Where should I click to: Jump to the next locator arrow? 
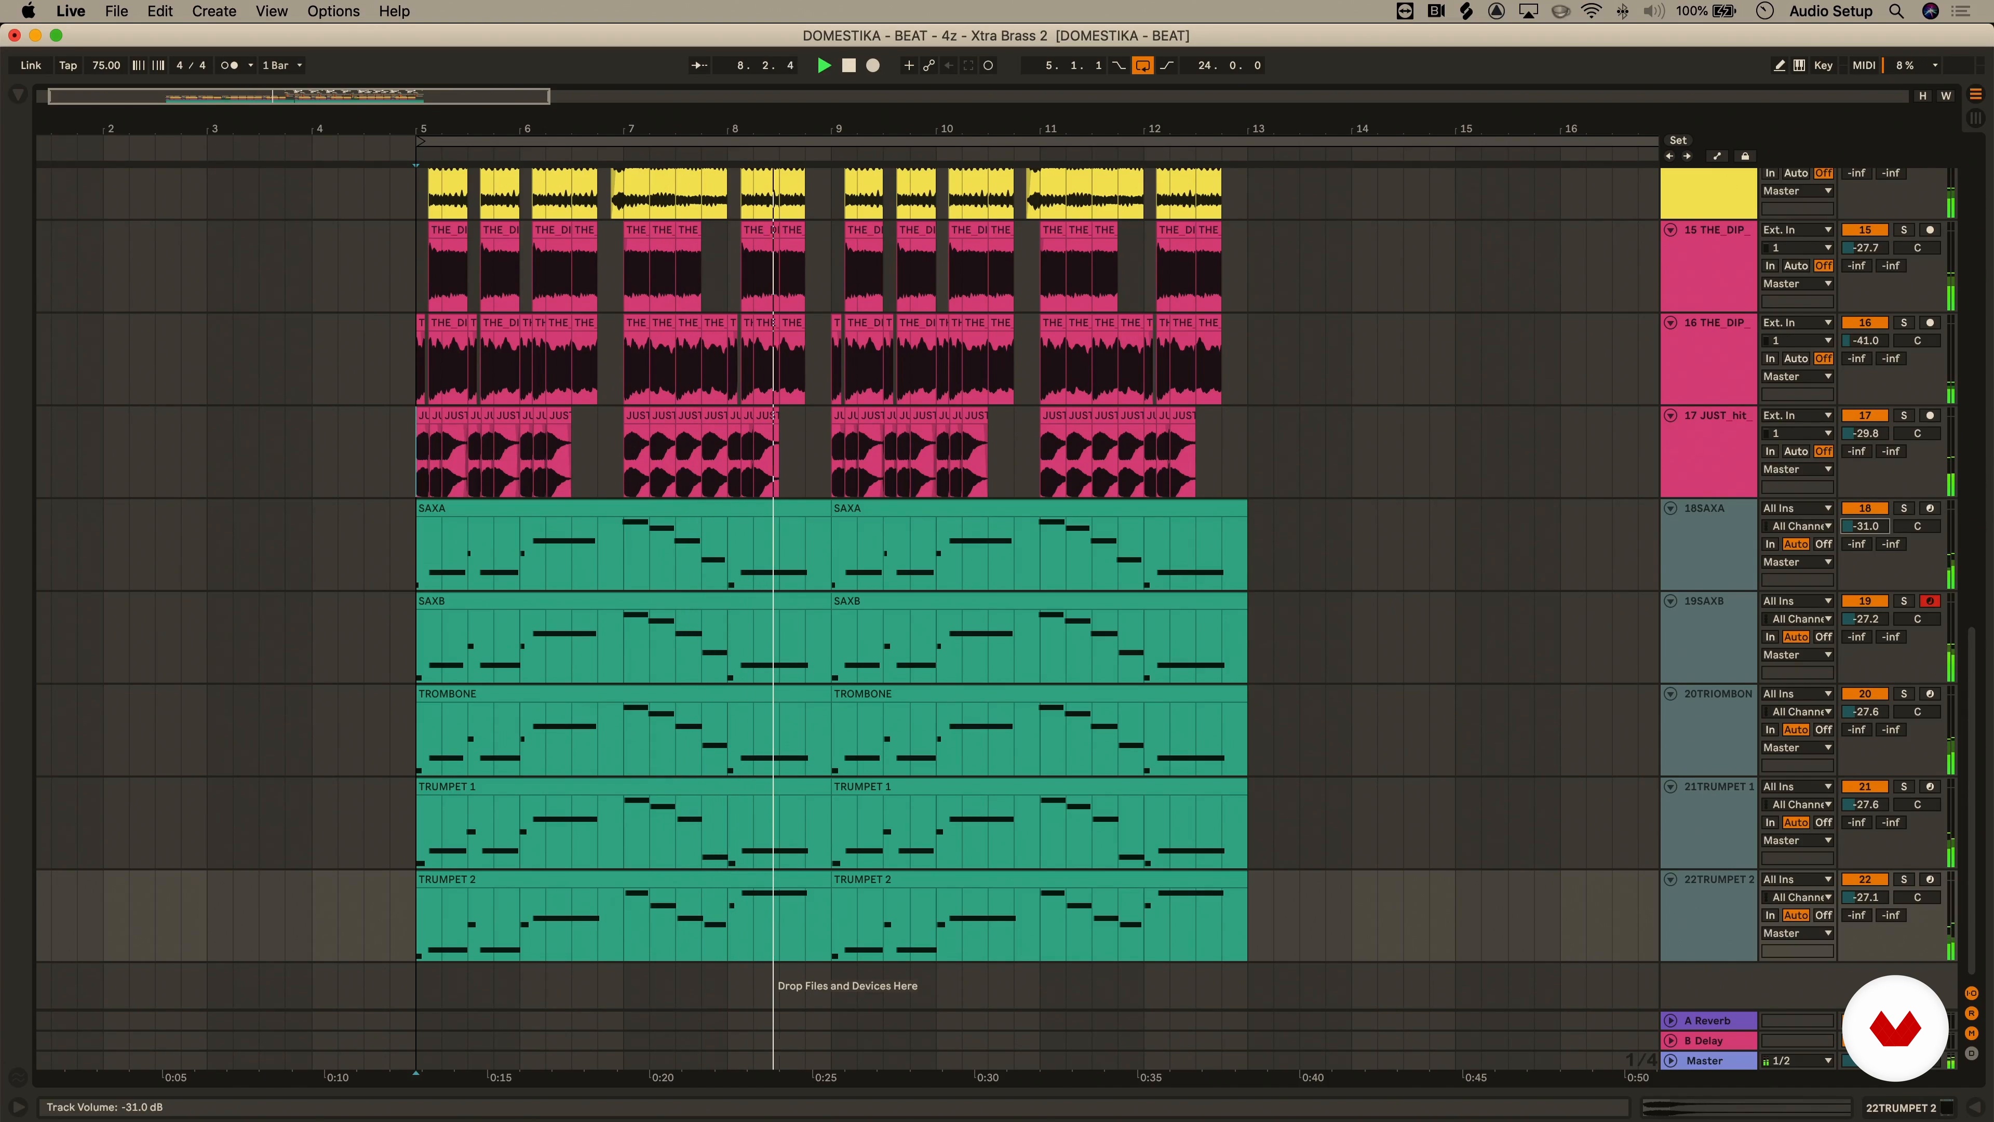pyautogui.click(x=1687, y=156)
